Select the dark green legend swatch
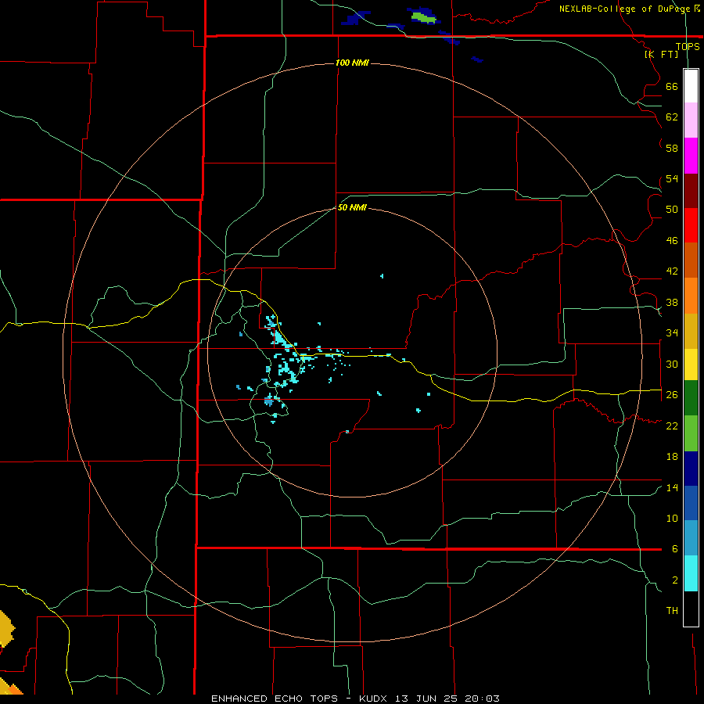 (x=691, y=398)
